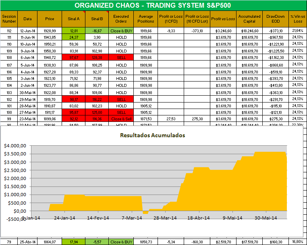
Task: Click the average position cell 1871,53 in row 99
Action: [x=146, y=119]
